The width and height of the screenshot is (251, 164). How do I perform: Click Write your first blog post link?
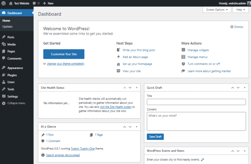click(139, 50)
